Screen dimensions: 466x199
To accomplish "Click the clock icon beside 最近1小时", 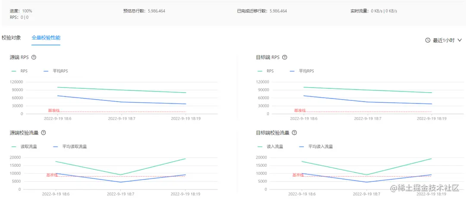I will coord(428,40).
